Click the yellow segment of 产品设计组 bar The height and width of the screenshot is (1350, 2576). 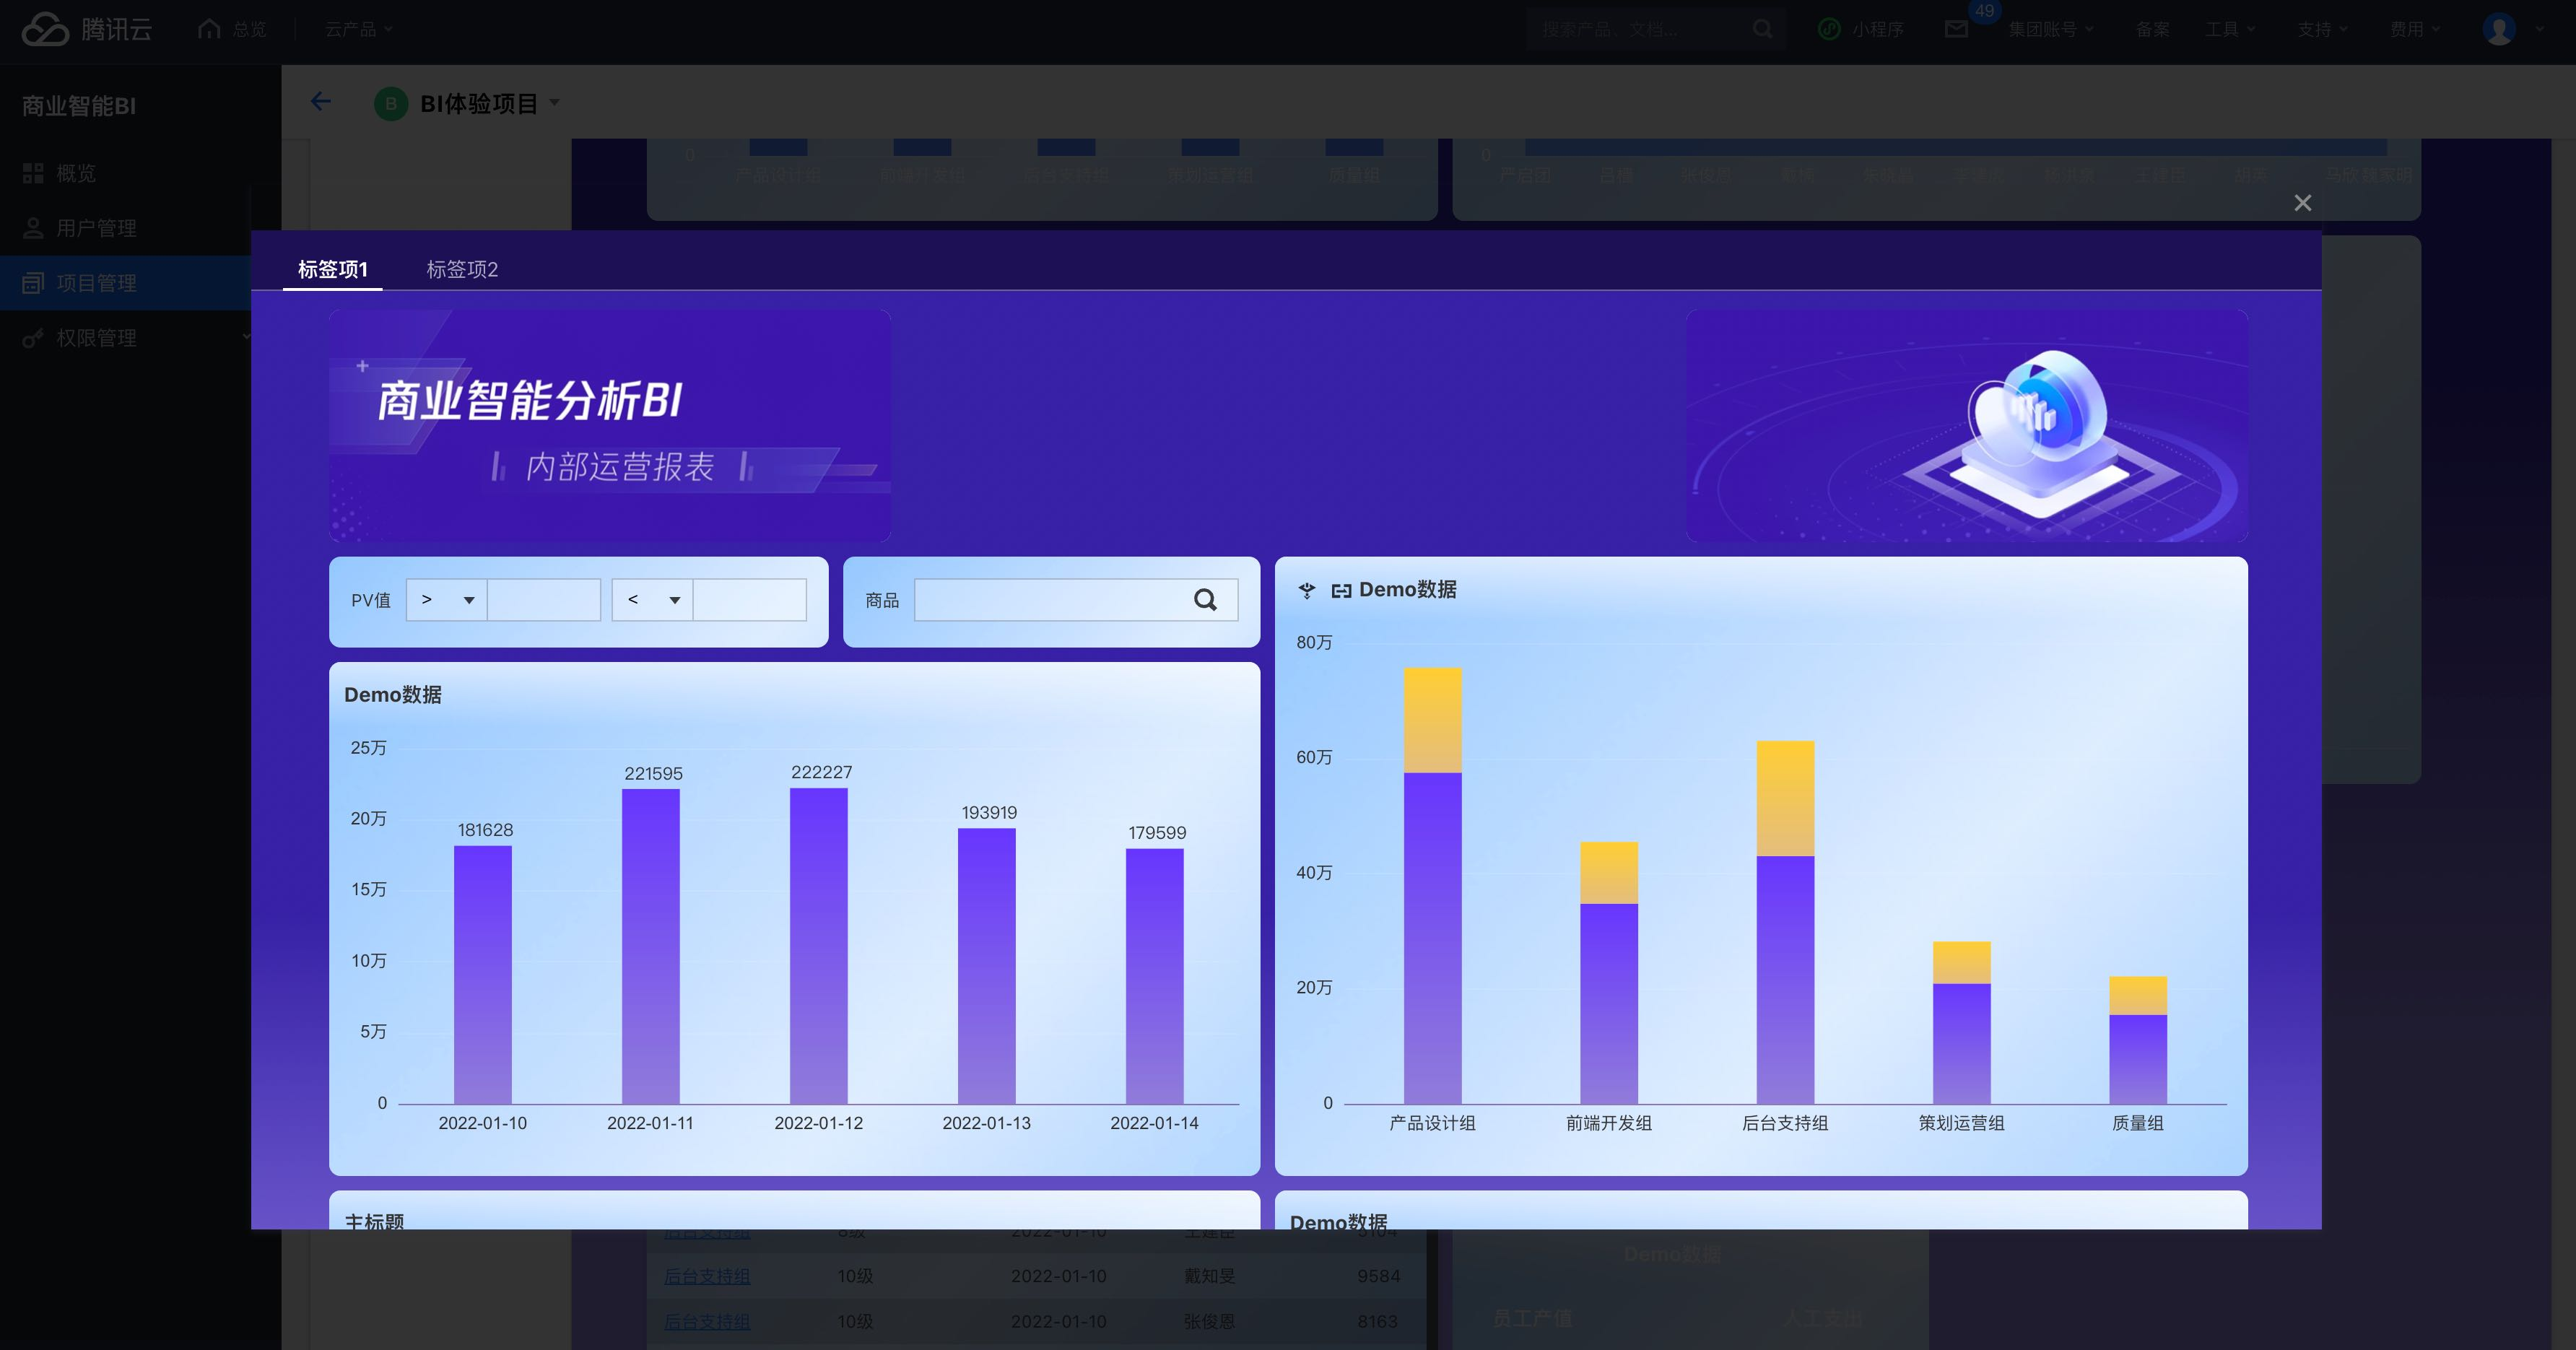coord(1432,720)
